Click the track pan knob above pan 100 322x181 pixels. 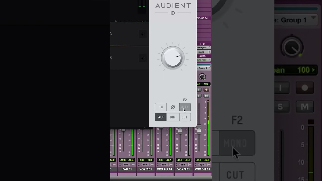(202, 77)
